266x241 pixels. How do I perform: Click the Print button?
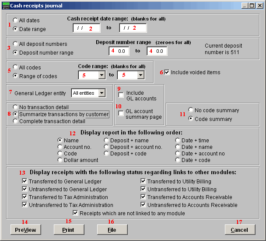click(68, 230)
